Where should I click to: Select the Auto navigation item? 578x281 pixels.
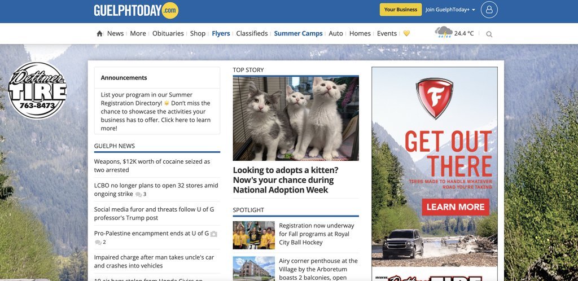click(x=336, y=33)
